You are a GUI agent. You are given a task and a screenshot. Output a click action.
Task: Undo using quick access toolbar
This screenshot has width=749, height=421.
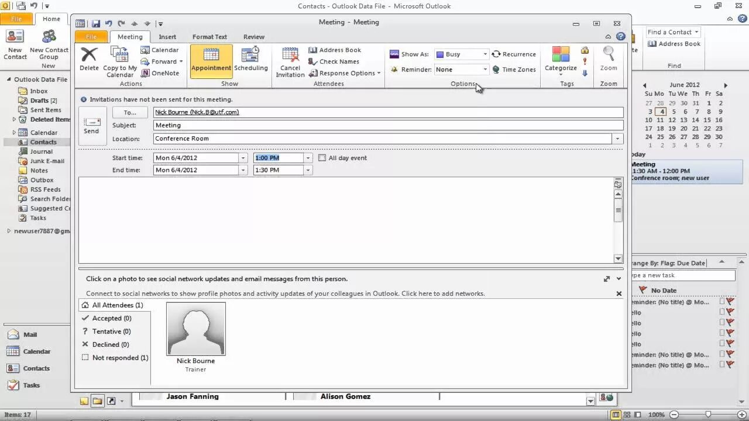pos(108,23)
